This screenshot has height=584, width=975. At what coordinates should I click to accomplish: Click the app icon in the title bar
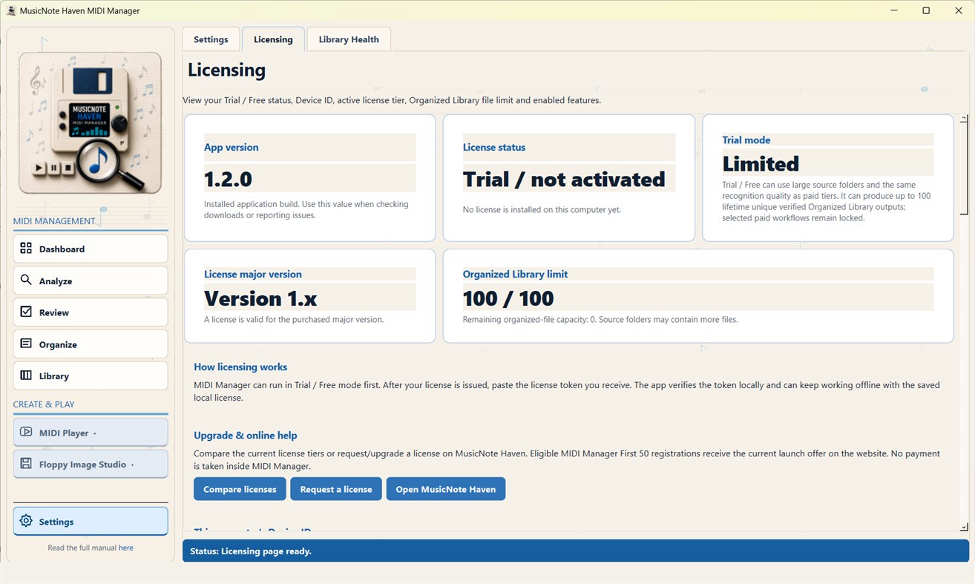coord(11,10)
